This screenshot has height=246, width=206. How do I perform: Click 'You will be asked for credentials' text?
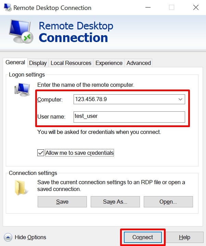click(99, 132)
